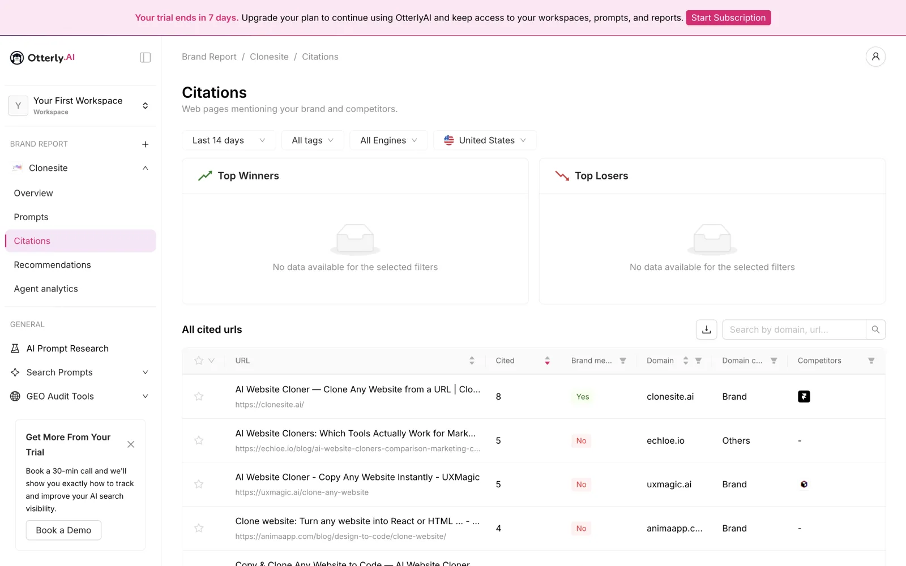Filter the Domain category column
906x566 pixels.
pos(773,361)
